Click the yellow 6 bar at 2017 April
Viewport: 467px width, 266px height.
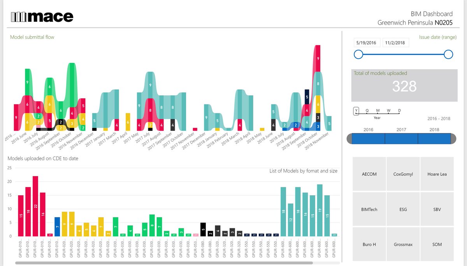click(128, 122)
